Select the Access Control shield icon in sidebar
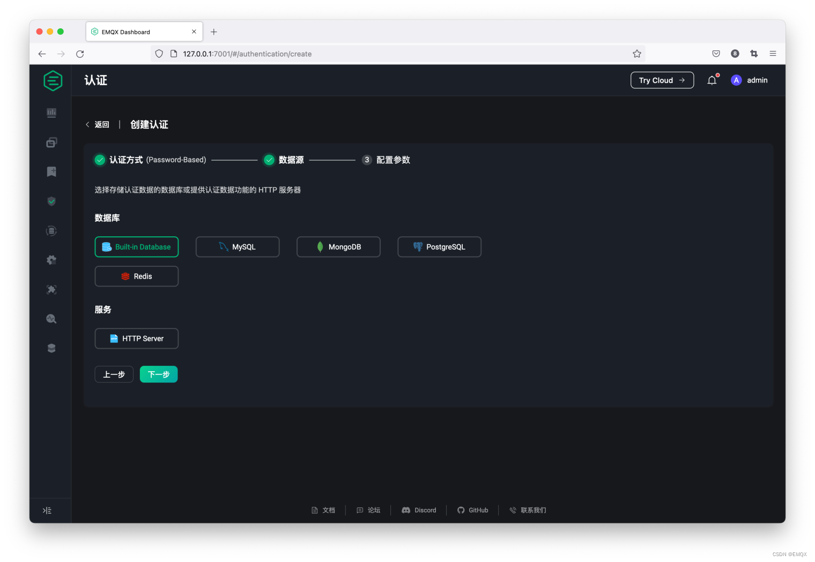Image resolution: width=815 pixels, height=562 pixels. coord(51,201)
